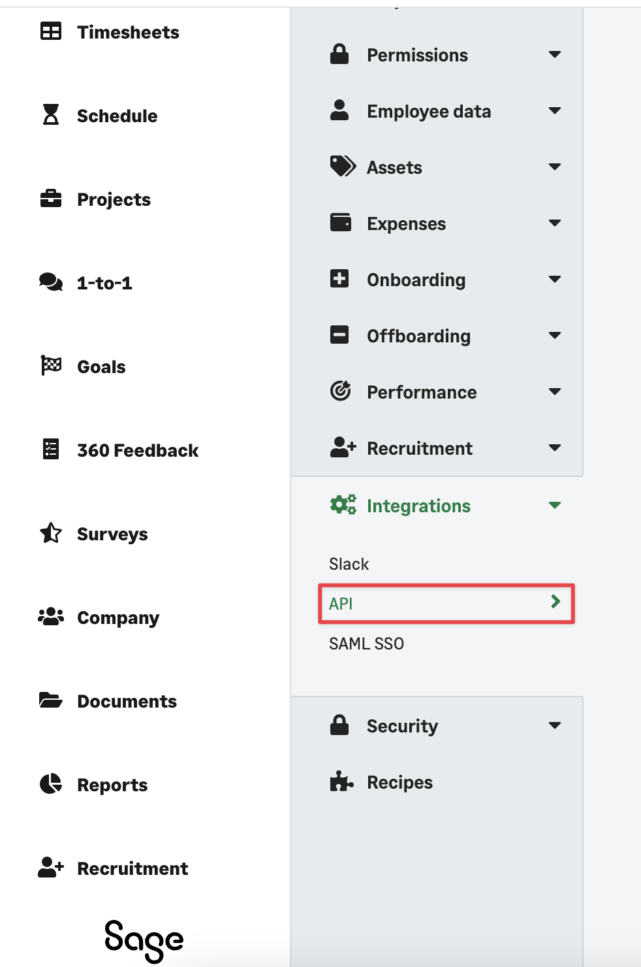Click the Timesheets table icon
The width and height of the screenshot is (641, 967).
(x=51, y=31)
